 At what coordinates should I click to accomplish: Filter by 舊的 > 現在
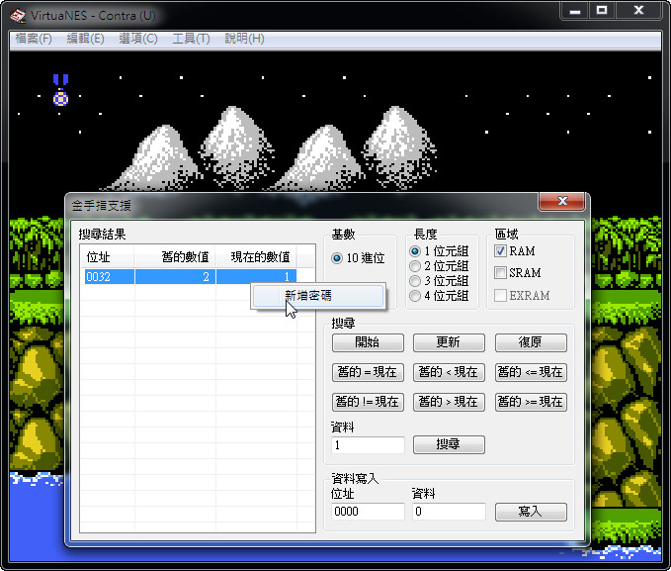(x=449, y=402)
